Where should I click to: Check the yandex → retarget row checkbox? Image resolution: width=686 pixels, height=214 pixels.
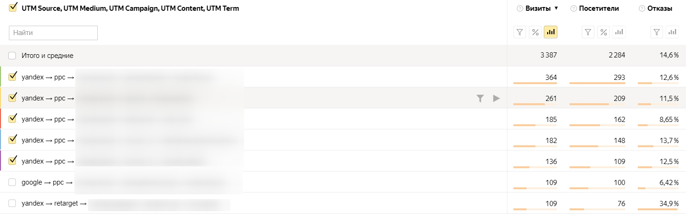(12, 203)
